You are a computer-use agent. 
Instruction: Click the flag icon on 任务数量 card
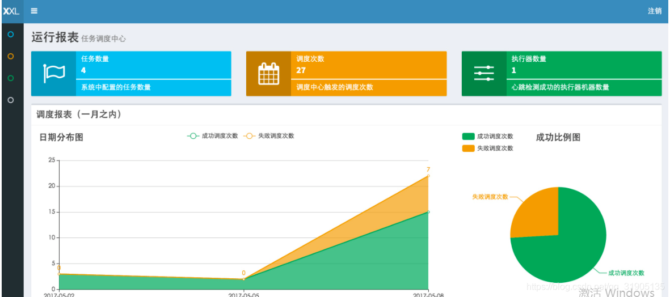(x=54, y=73)
